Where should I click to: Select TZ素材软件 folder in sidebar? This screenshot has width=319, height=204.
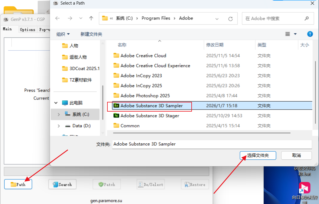(77, 80)
